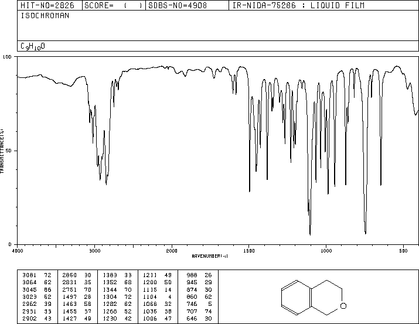
Task: Click the 2000 x-axis tick label
Action: 172,251
